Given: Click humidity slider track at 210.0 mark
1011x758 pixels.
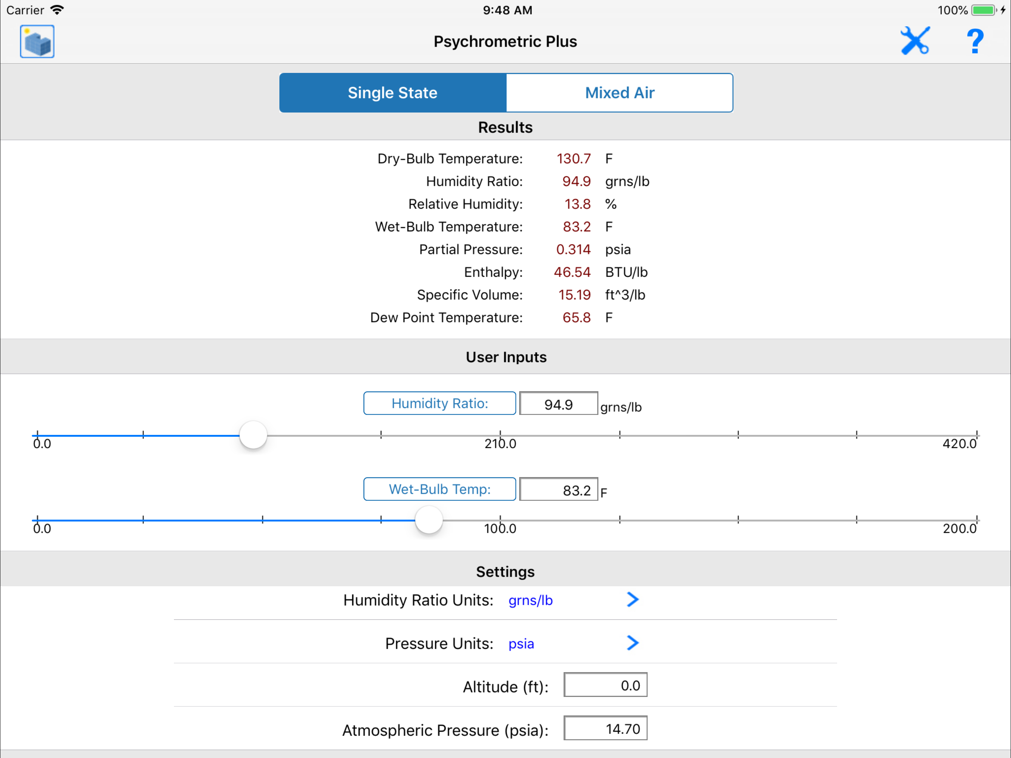Looking at the screenshot, I should point(500,435).
